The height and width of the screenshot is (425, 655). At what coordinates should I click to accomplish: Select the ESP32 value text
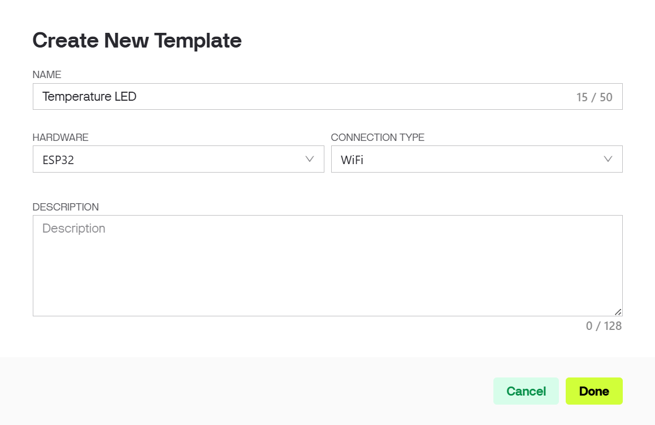[58, 160]
